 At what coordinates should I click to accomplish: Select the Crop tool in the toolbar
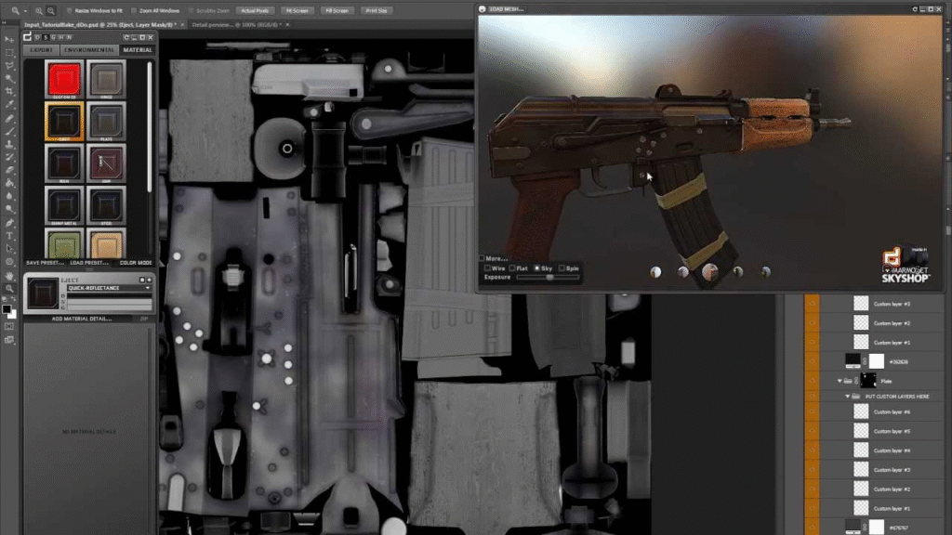10,91
